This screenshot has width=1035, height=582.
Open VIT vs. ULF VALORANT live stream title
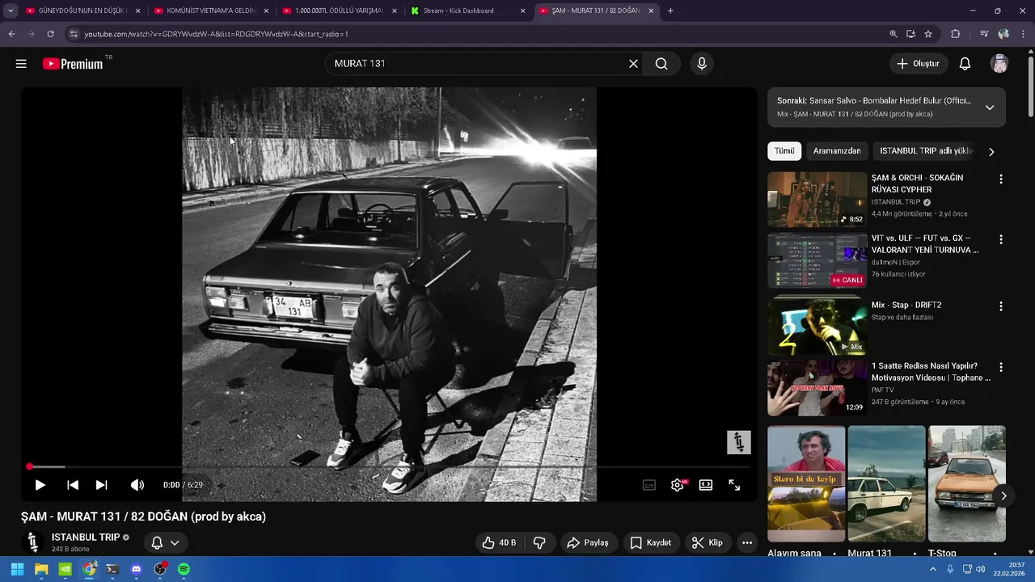(x=925, y=244)
